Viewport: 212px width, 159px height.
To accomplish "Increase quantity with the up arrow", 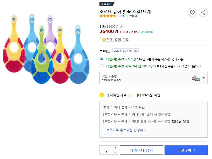I will point(116,148).
